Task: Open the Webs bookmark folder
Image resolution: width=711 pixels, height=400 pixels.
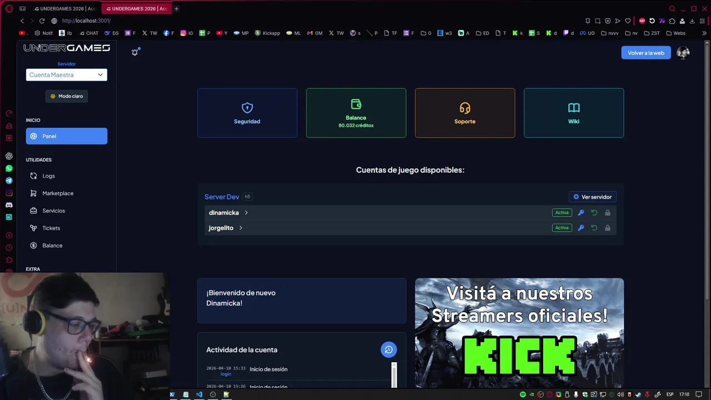Action: [676, 33]
